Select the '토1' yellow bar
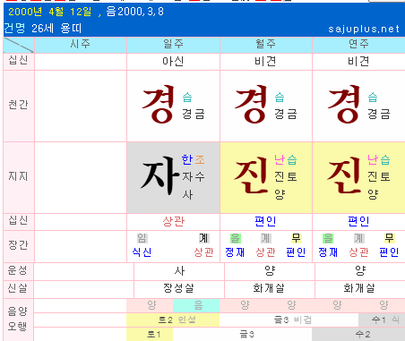 pyautogui.click(x=150, y=334)
